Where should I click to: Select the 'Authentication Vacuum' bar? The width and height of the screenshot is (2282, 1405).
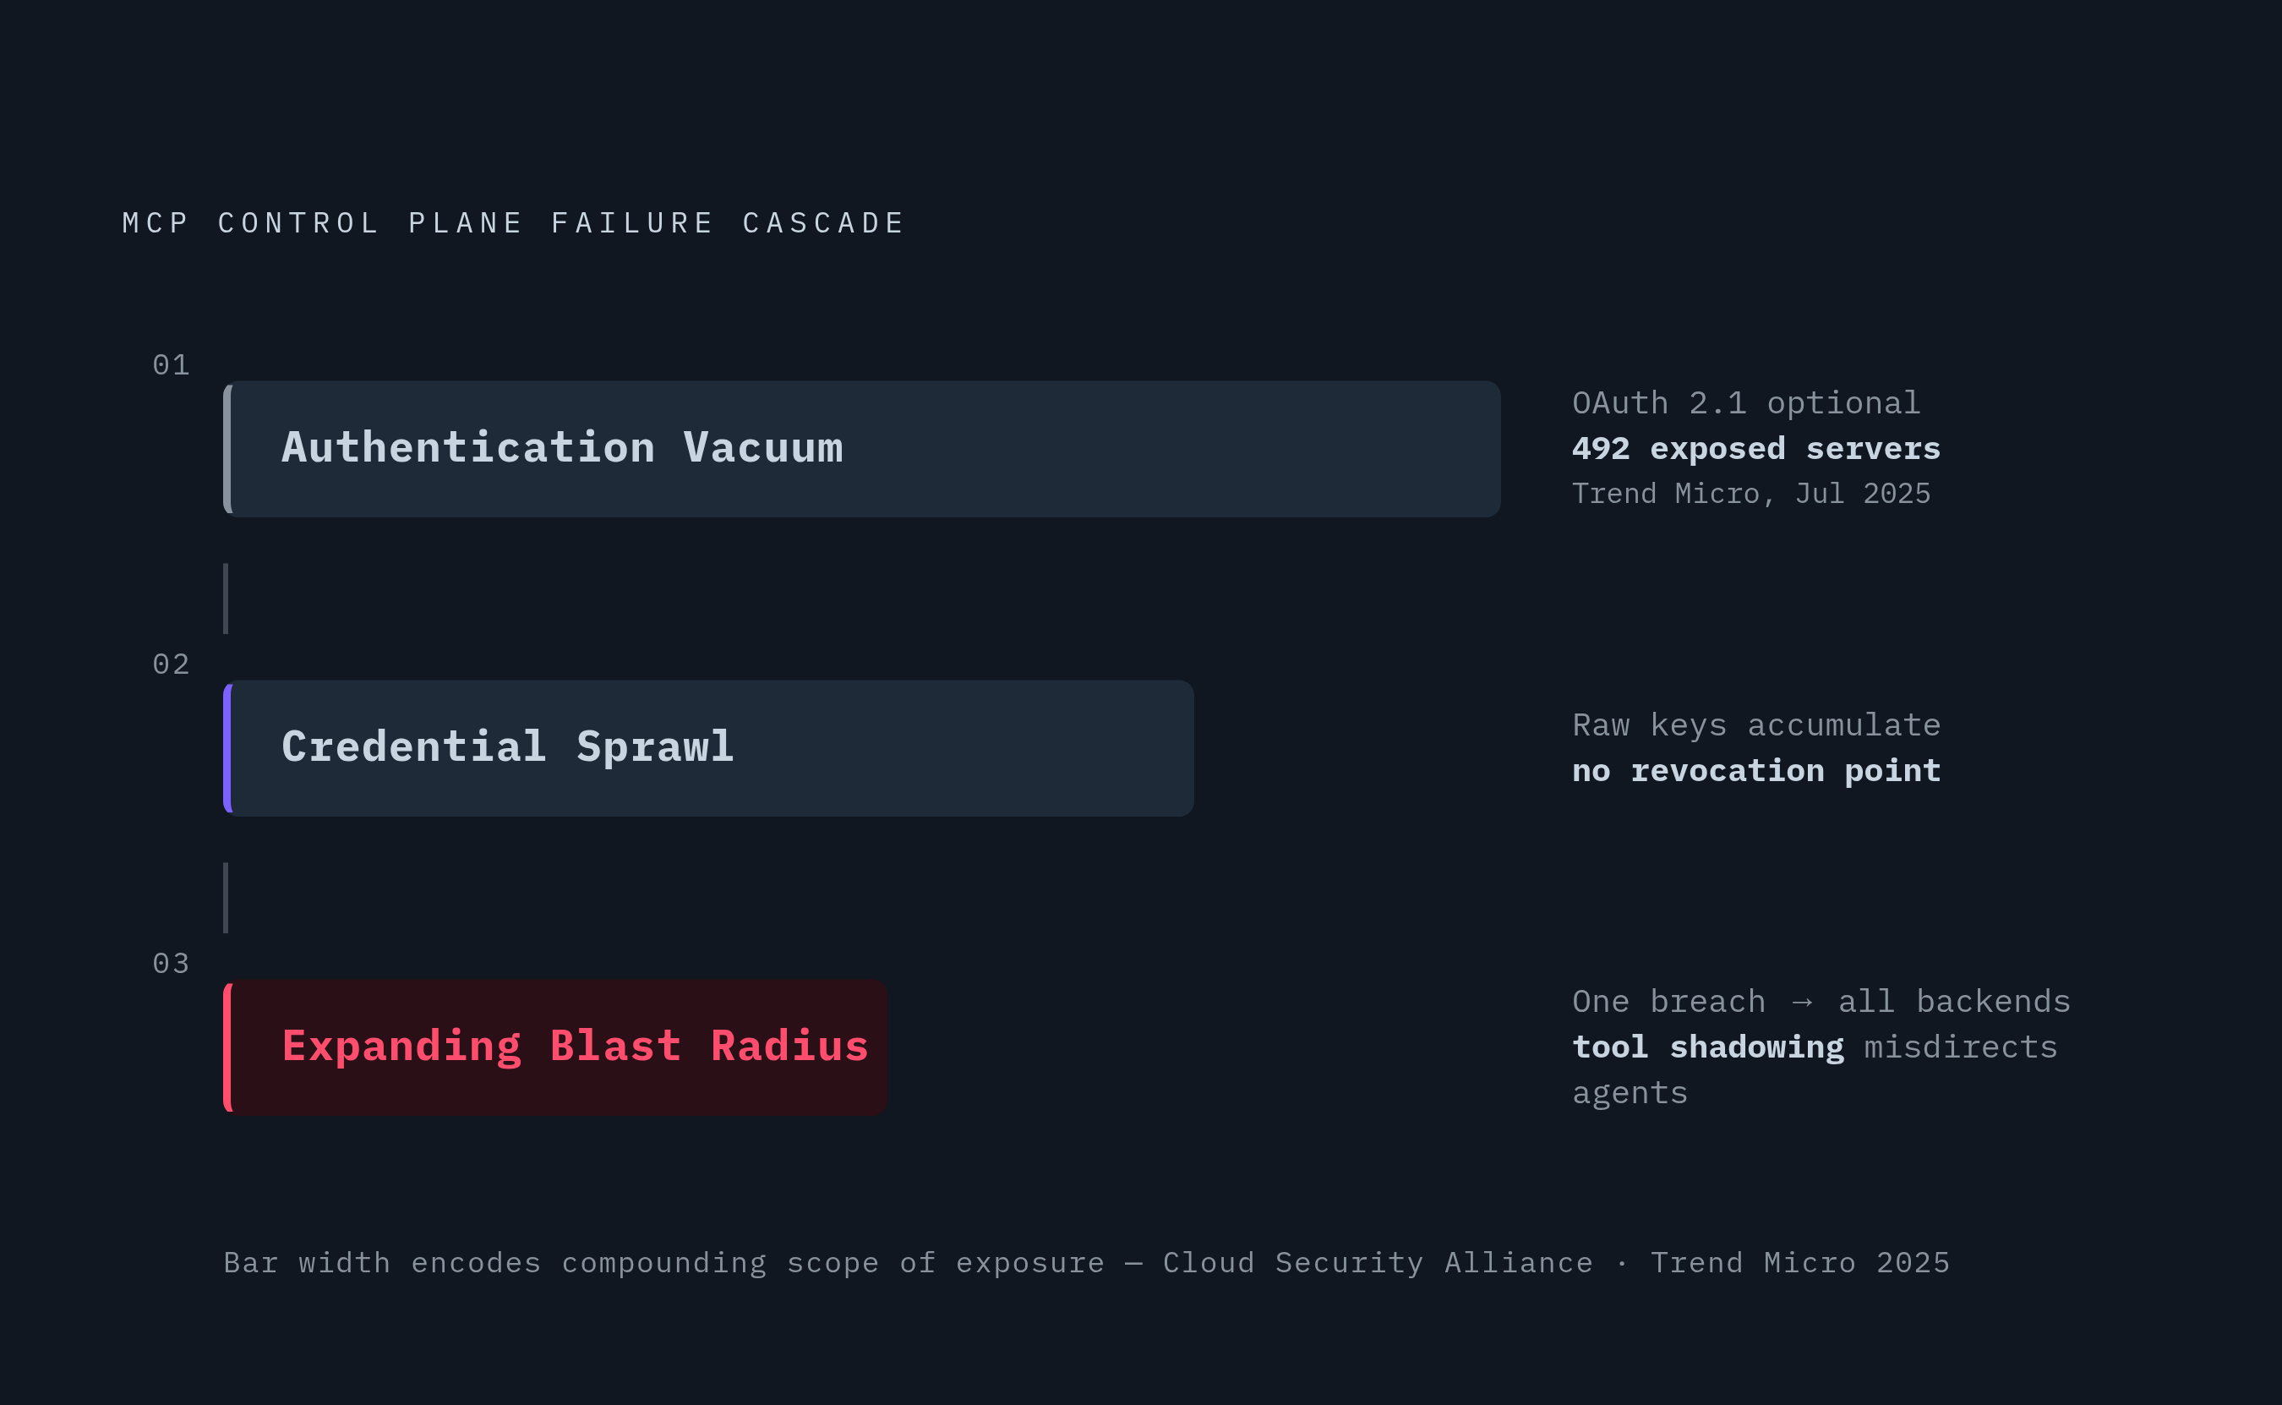click(x=862, y=449)
